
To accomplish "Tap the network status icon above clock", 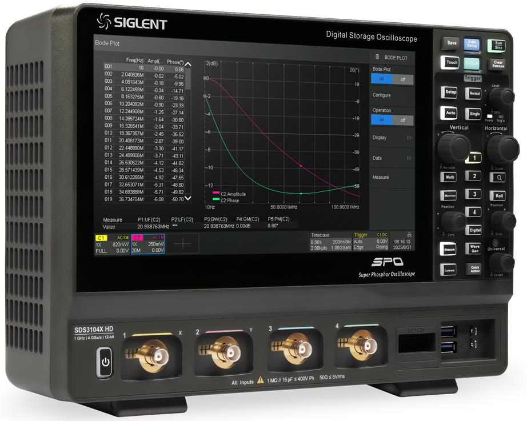I will [408, 234].
